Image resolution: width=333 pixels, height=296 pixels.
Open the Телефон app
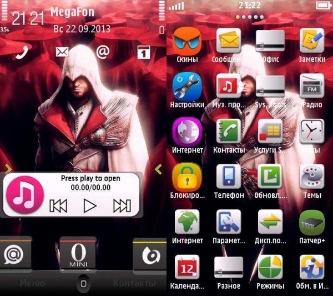229,177
